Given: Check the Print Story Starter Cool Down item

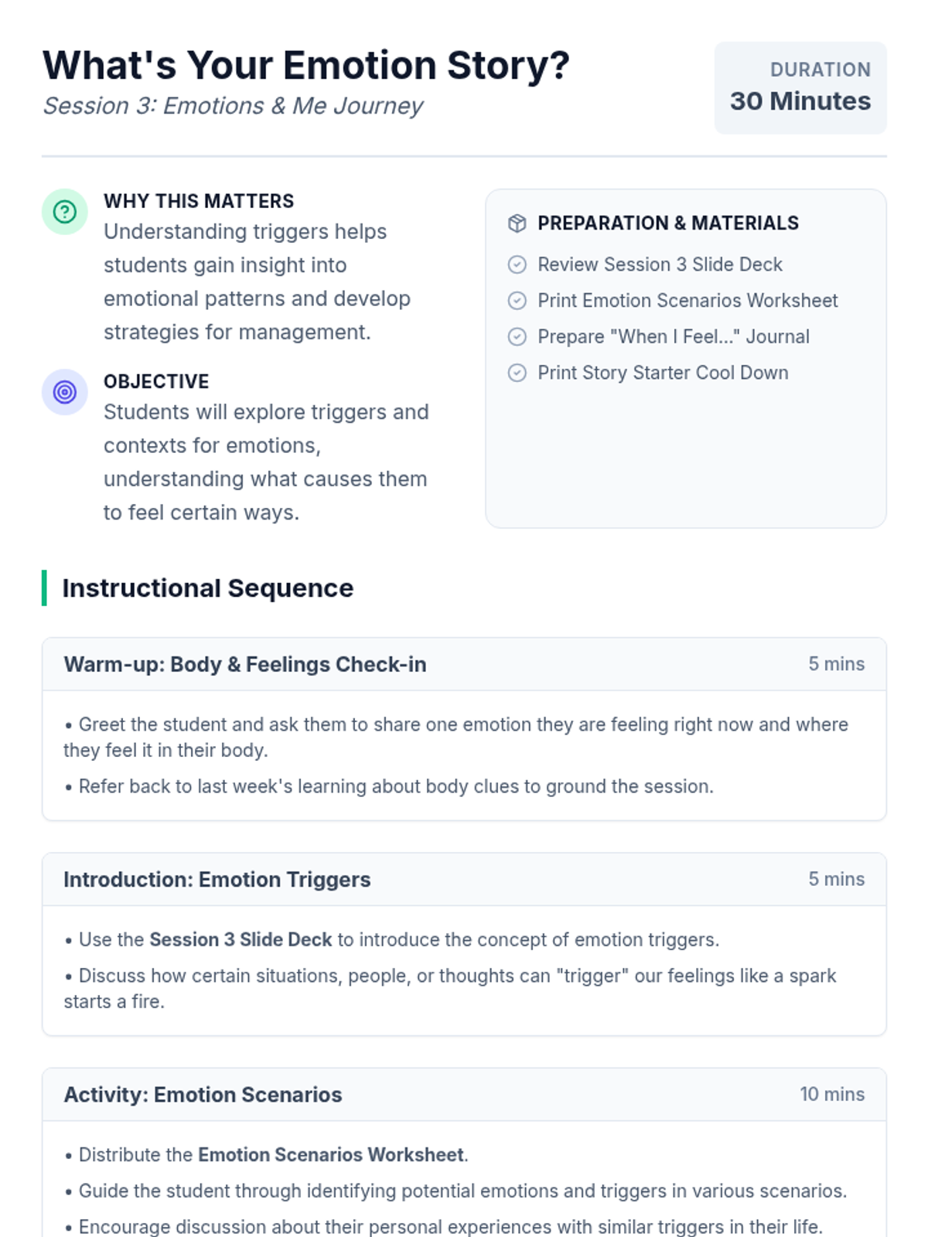Looking at the screenshot, I should 517,373.
